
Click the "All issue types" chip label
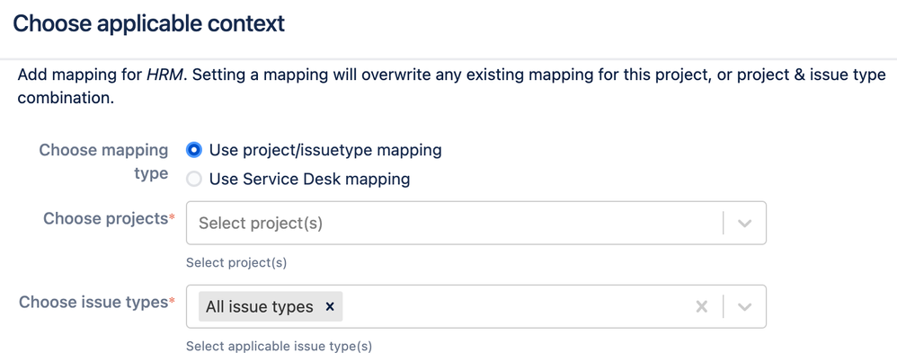coord(260,307)
